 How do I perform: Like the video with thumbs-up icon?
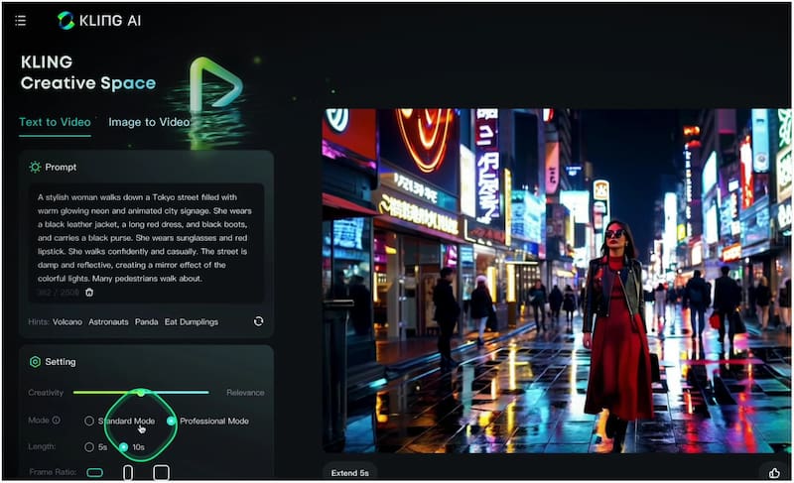point(774,473)
